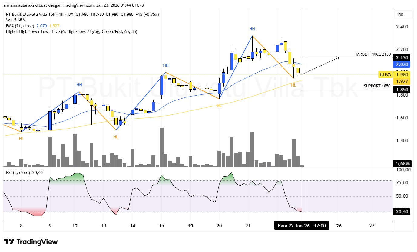Click the yellow 1.927 value in EMA legend
The width and height of the screenshot is (417, 252).
point(54,26)
